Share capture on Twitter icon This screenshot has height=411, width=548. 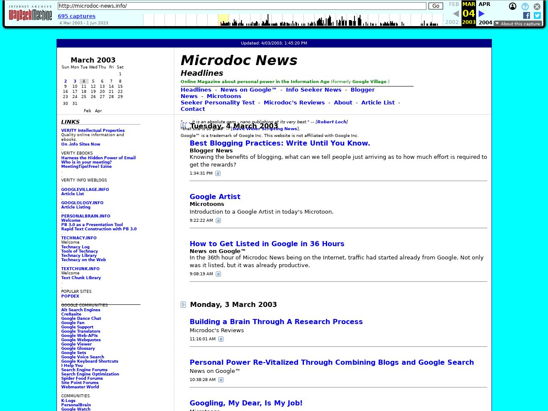[x=537, y=15]
